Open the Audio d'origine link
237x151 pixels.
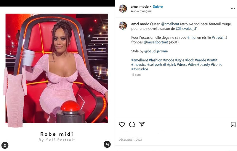[x=141, y=11]
